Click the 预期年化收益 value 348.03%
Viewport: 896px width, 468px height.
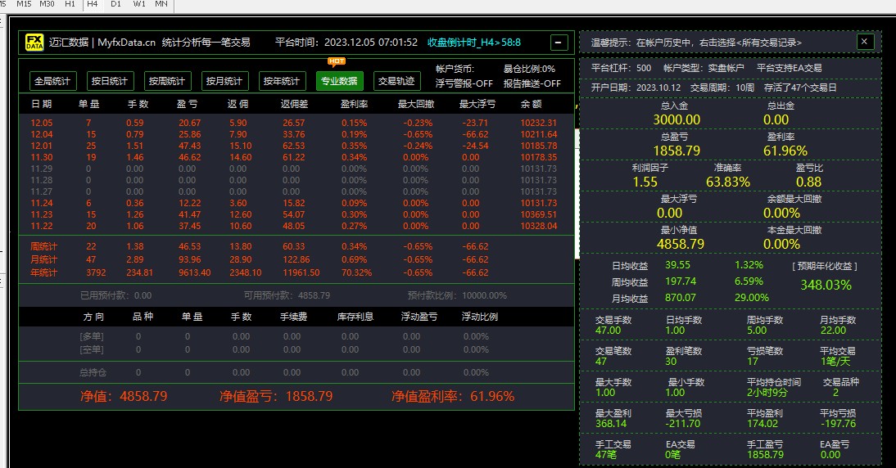click(826, 285)
